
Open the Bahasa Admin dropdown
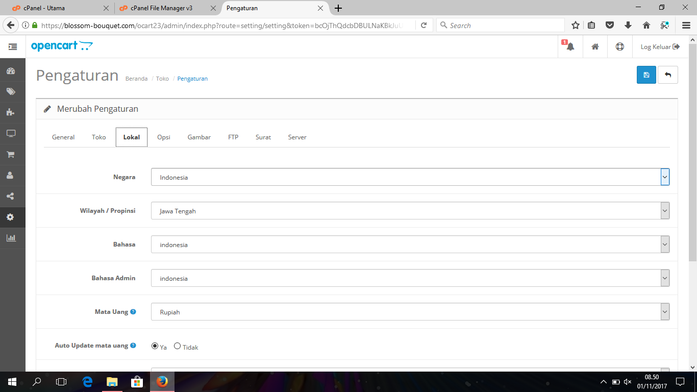[410, 278]
